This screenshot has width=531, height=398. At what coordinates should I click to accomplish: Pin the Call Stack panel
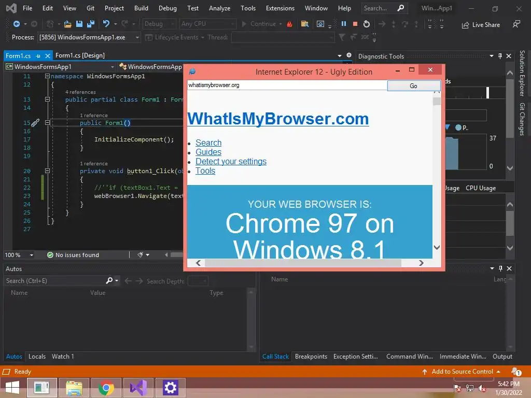(500, 268)
